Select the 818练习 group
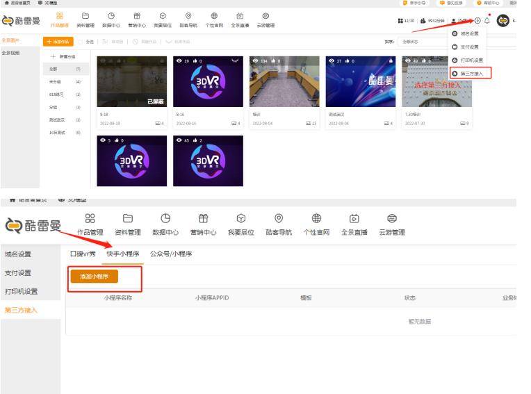Image resolution: width=531 pixels, height=394 pixels. pos(66,95)
